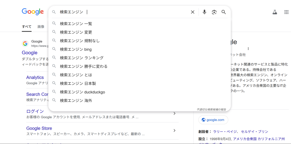Submit search with the magnifier button
Image resolution: width=291 pixels, height=144 pixels.
tap(224, 12)
